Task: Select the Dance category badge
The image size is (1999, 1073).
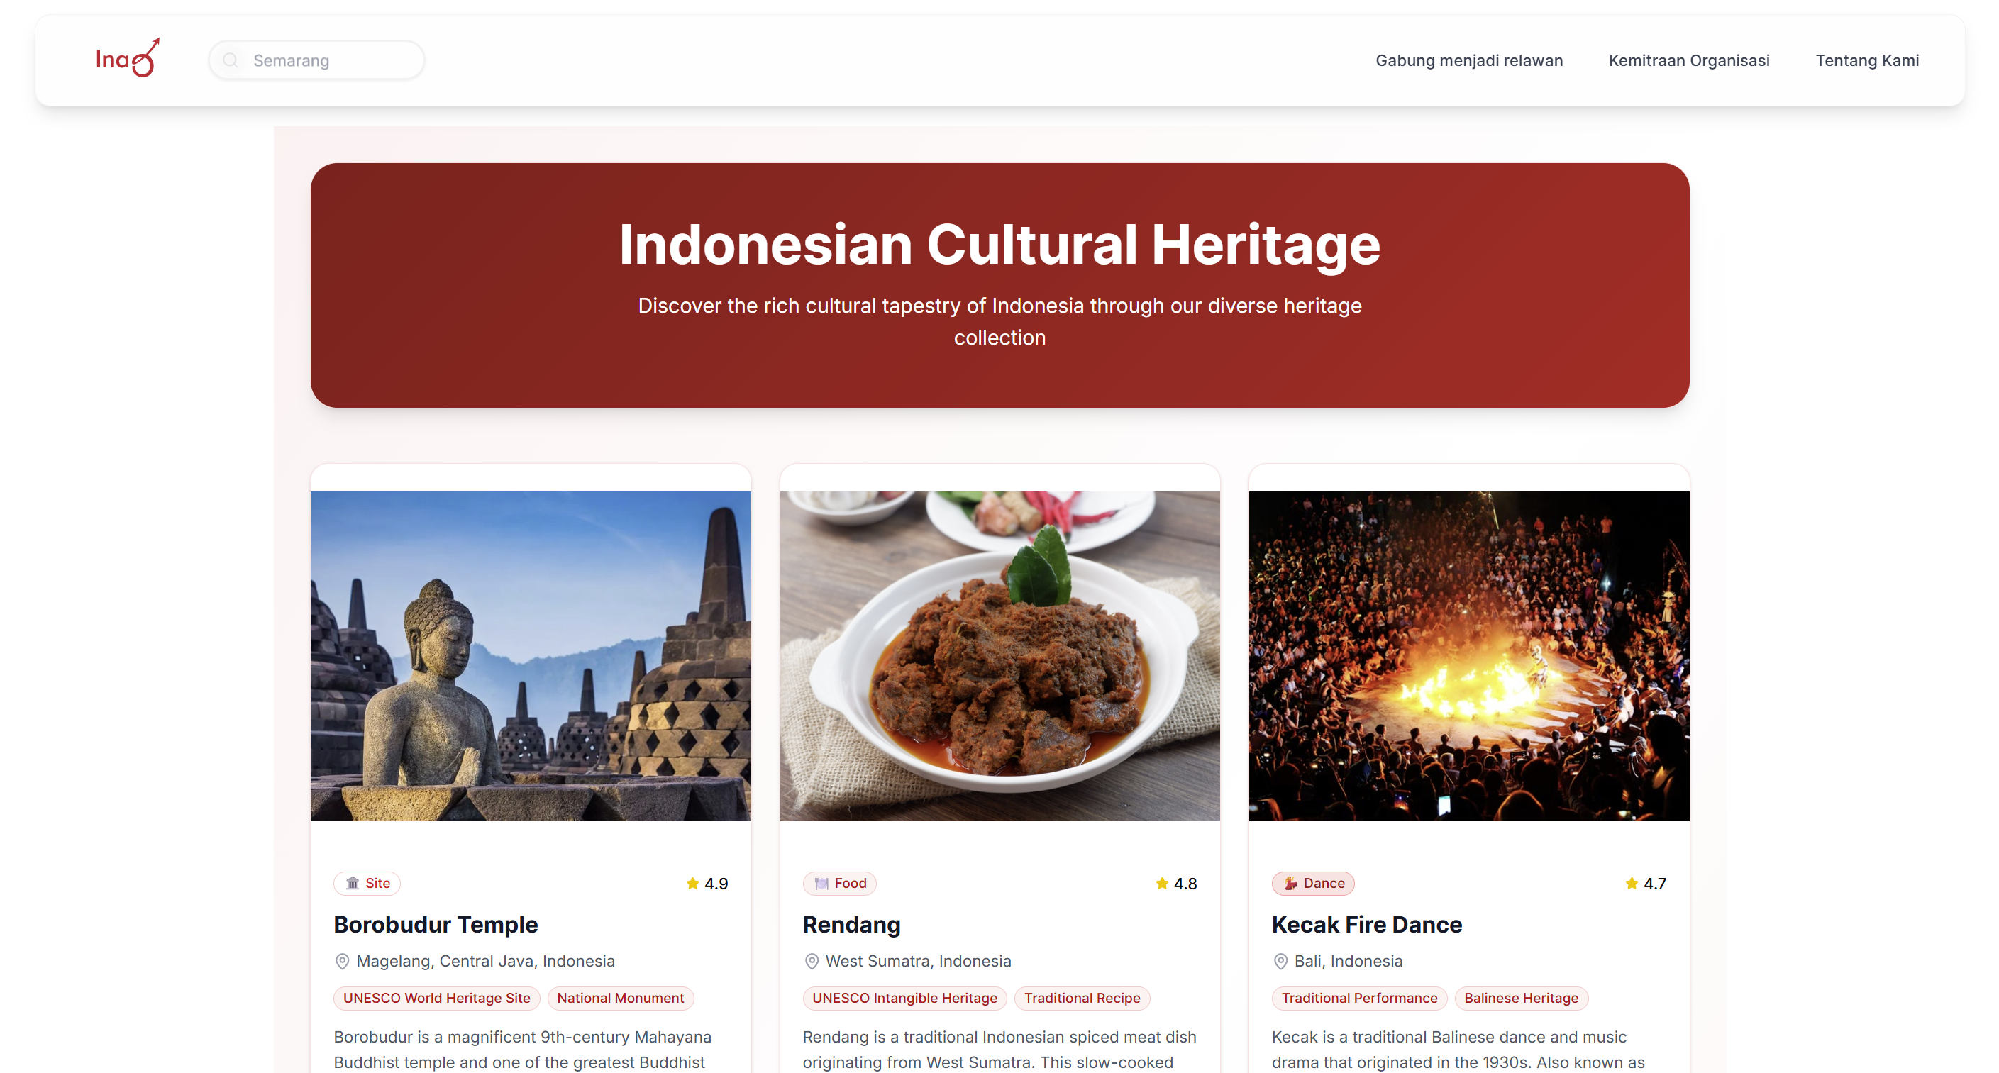Action: coord(1313,883)
